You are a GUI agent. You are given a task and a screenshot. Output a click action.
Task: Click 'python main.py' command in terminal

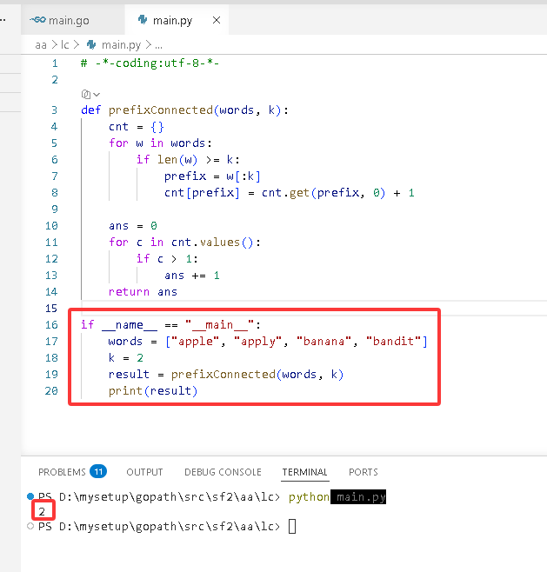(337, 497)
